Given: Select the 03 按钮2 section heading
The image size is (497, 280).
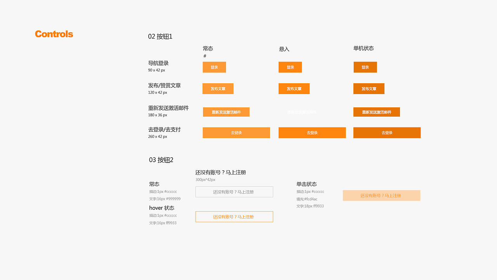Looking at the screenshot, I should pos(161,160).
